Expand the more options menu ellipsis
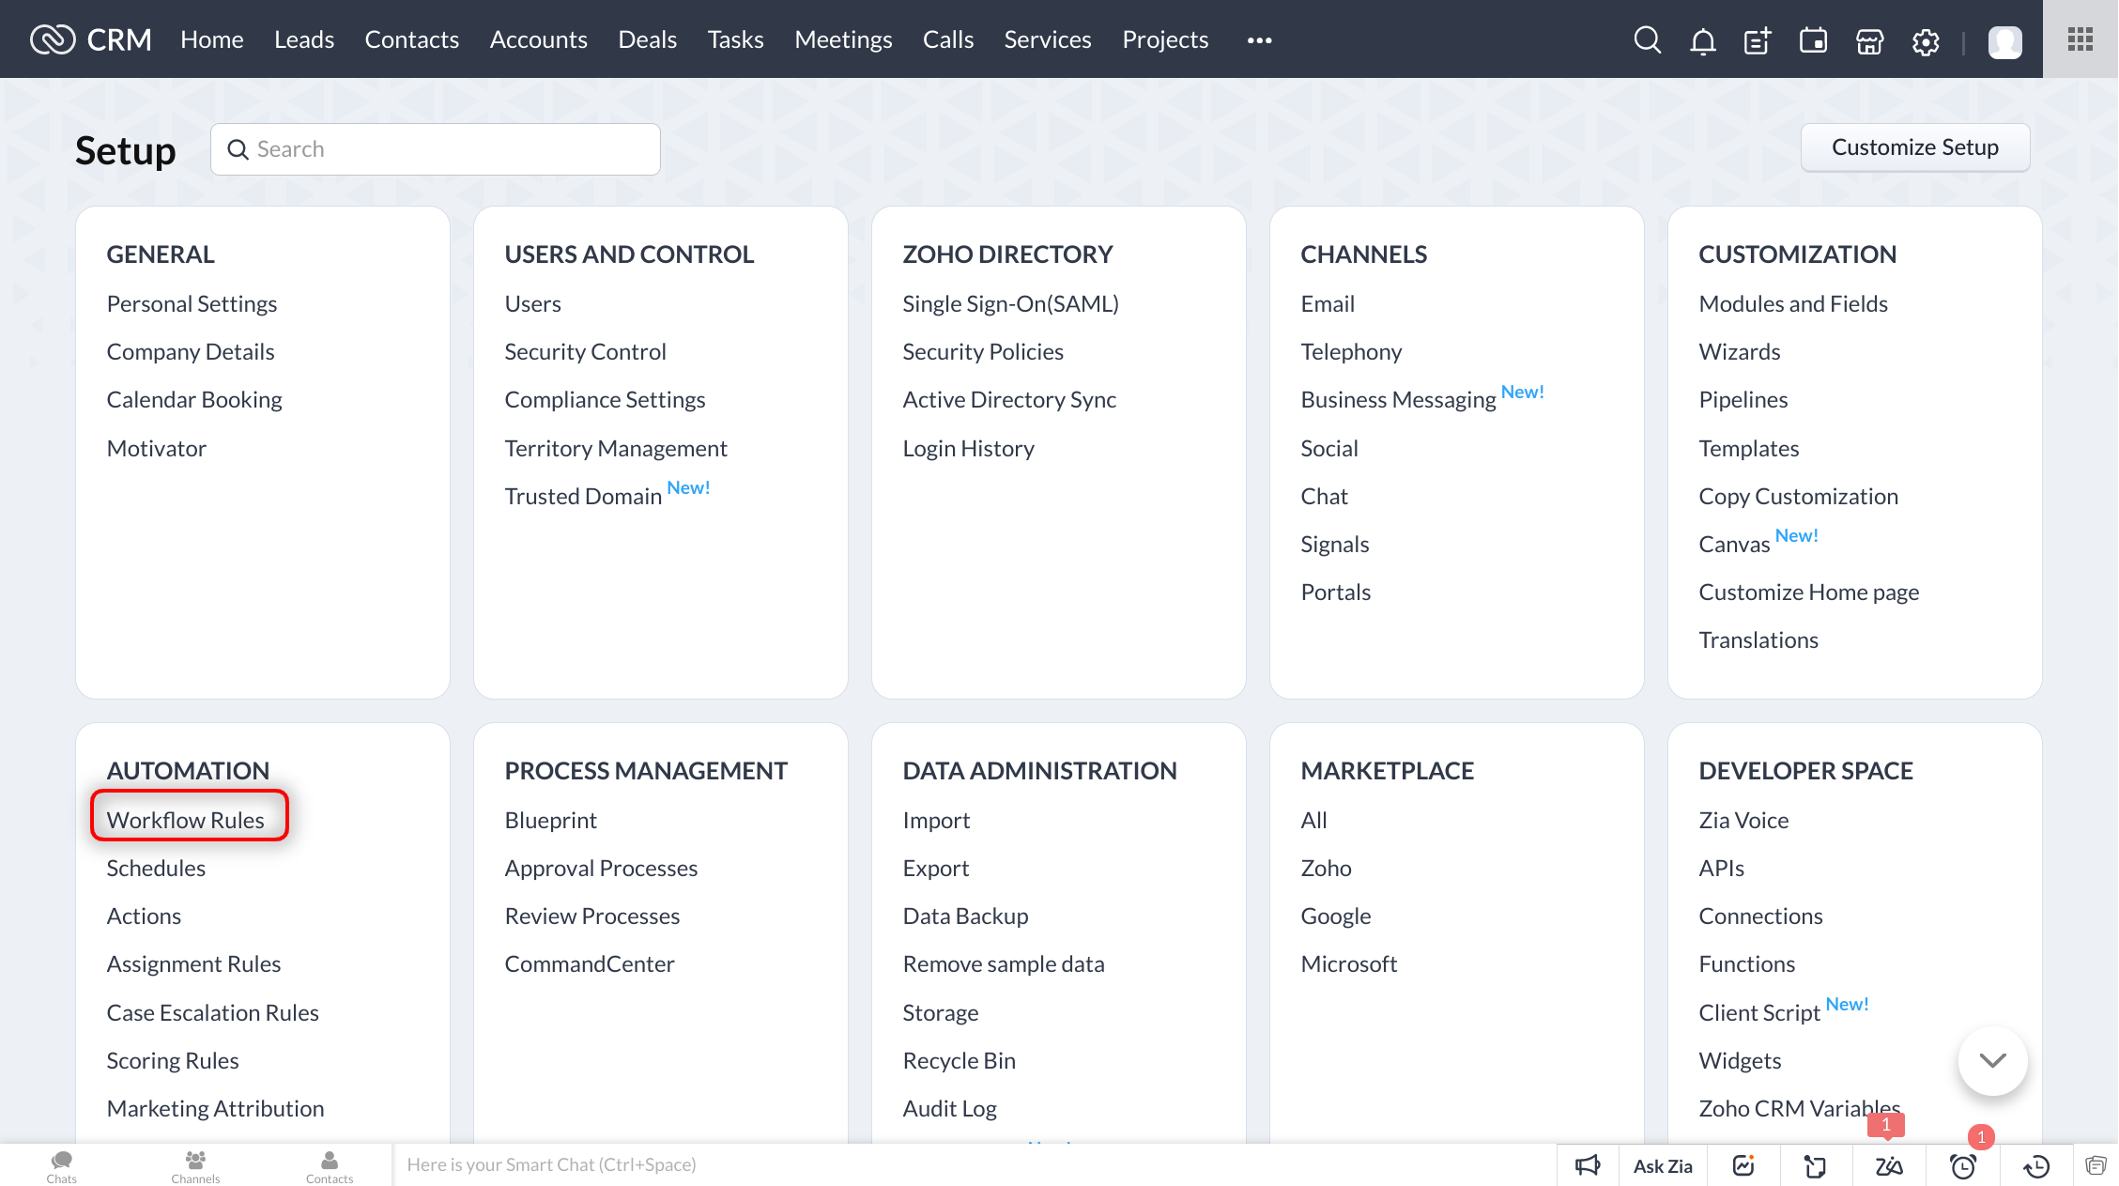This screenshot has width=2119, height=1186. click(x=1259, y=39)
